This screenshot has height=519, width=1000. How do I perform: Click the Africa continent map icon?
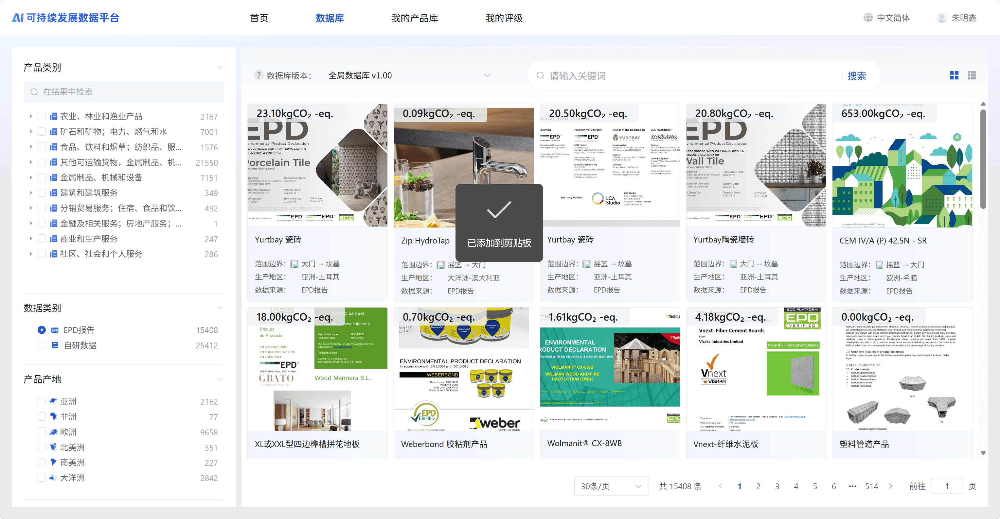click(53, 416)
